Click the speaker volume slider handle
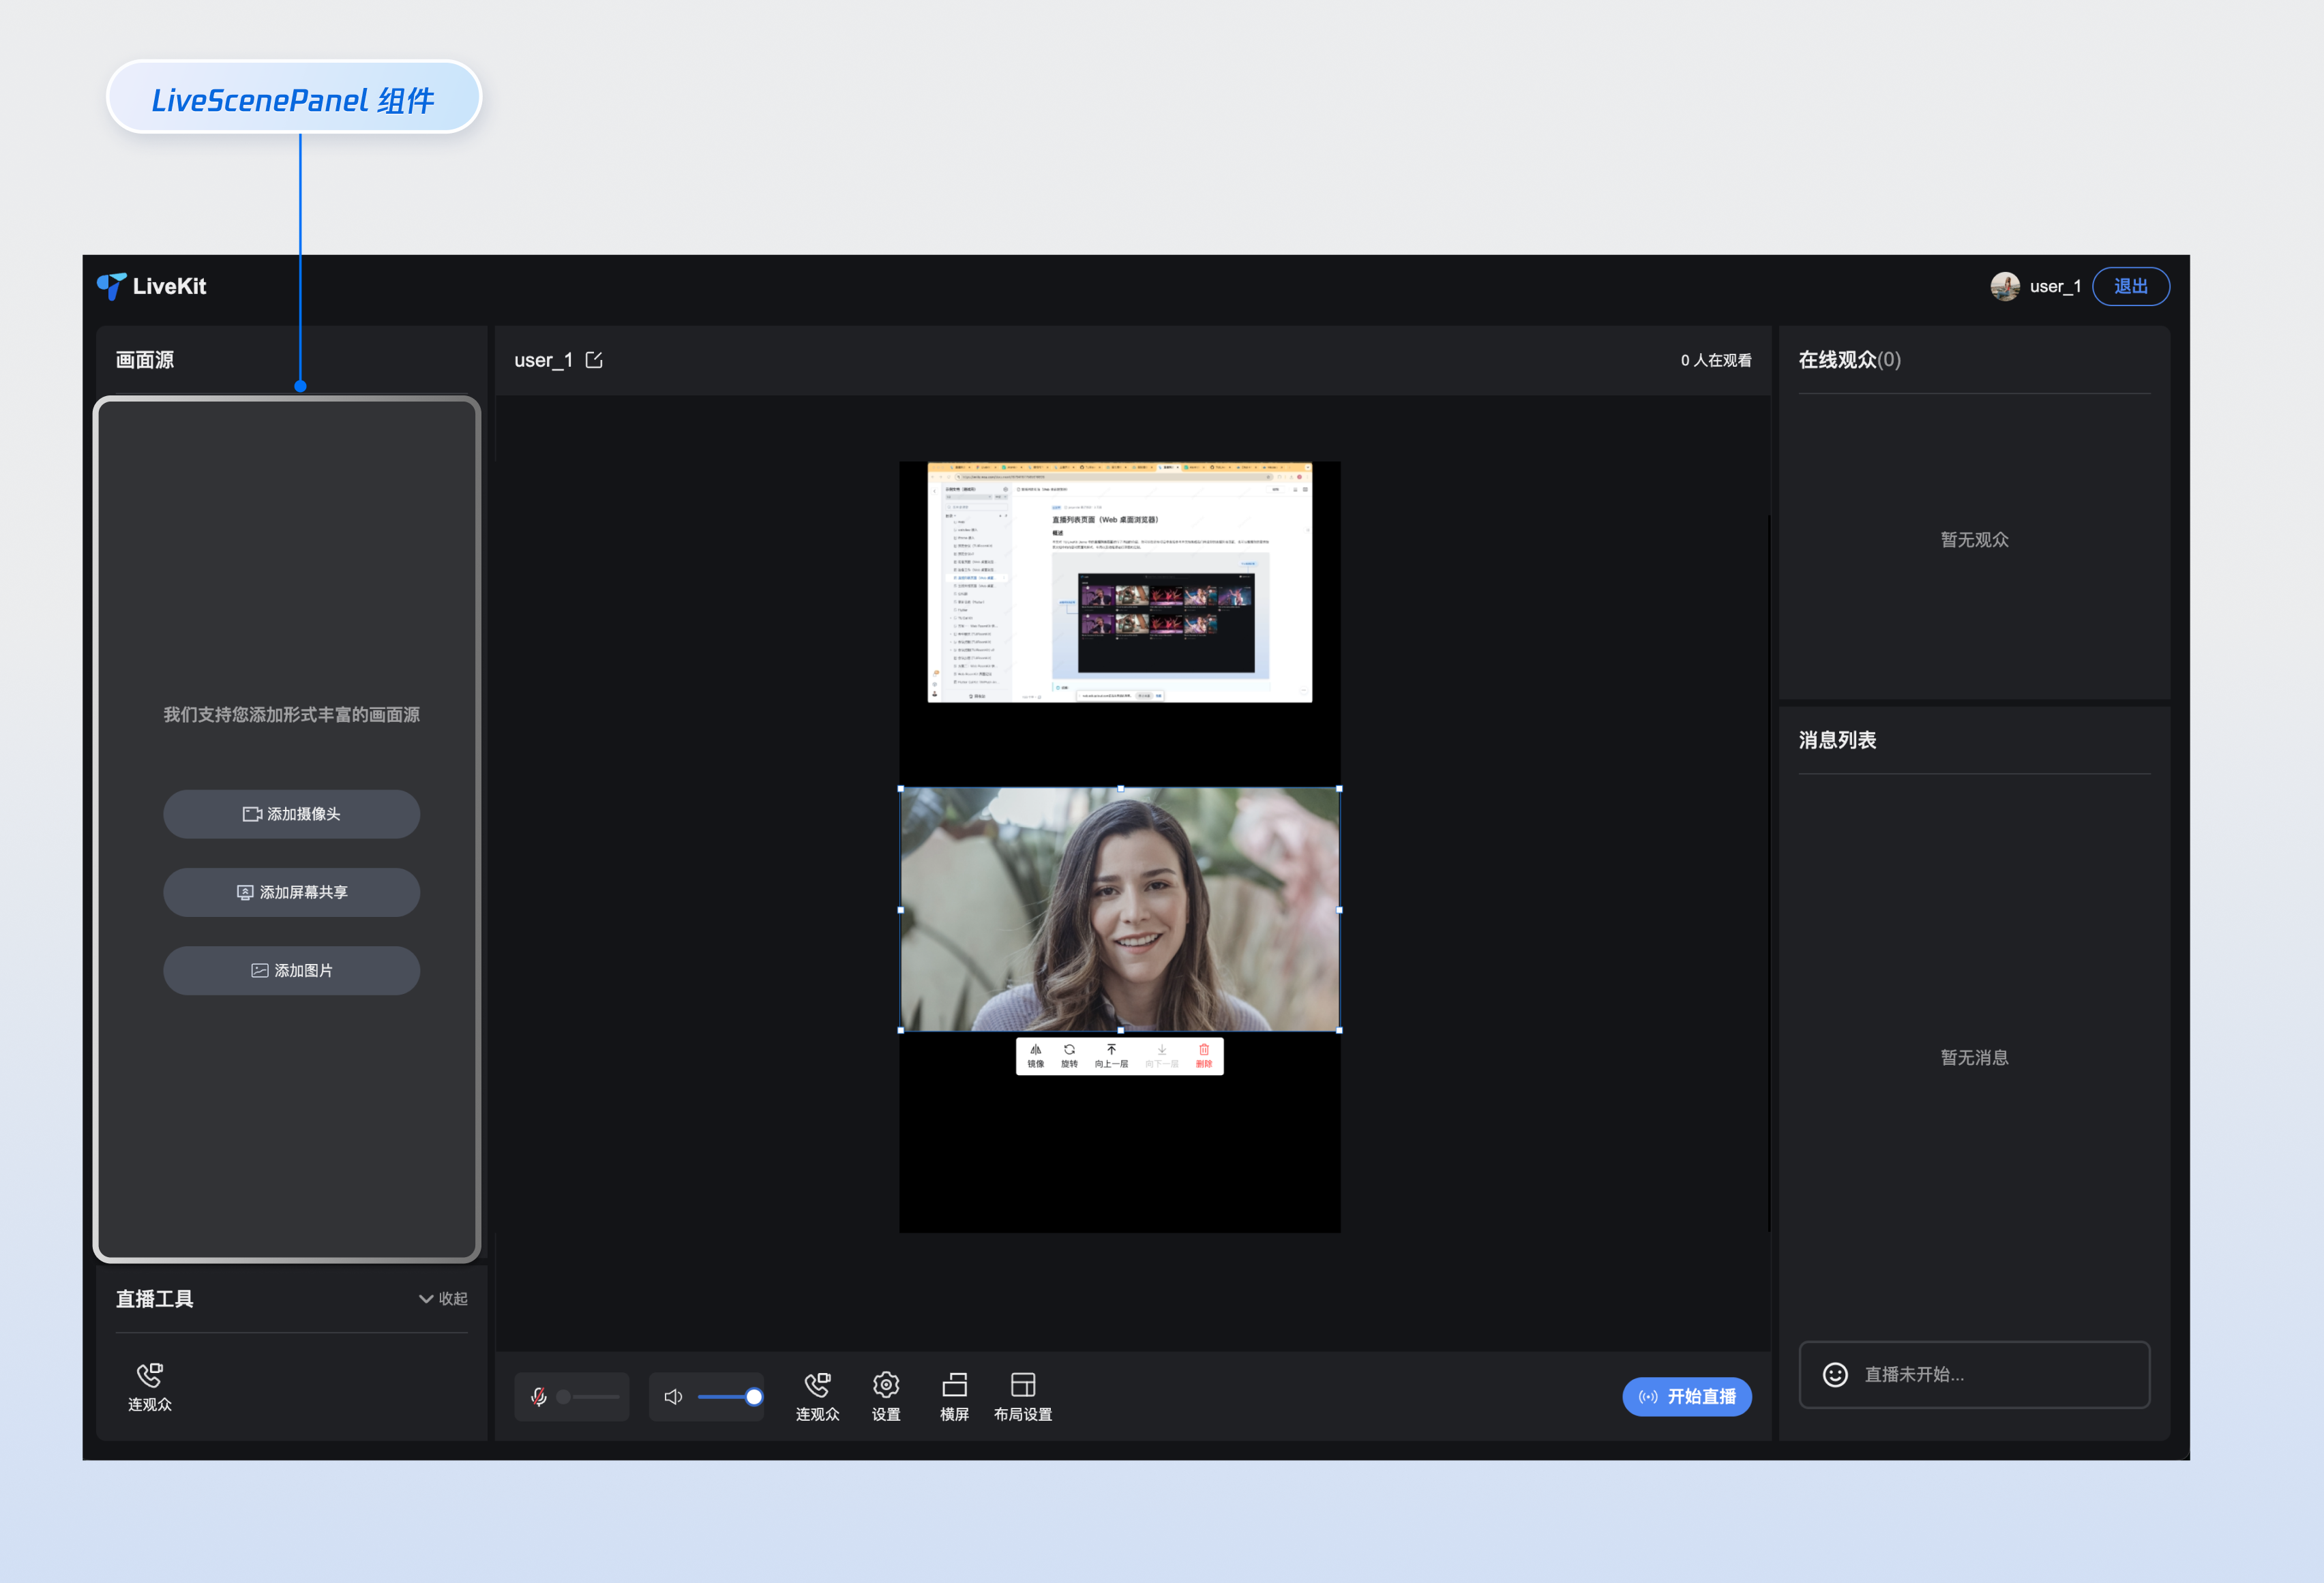Screen dimensions: 2324x1583 tap(754, 1396)
